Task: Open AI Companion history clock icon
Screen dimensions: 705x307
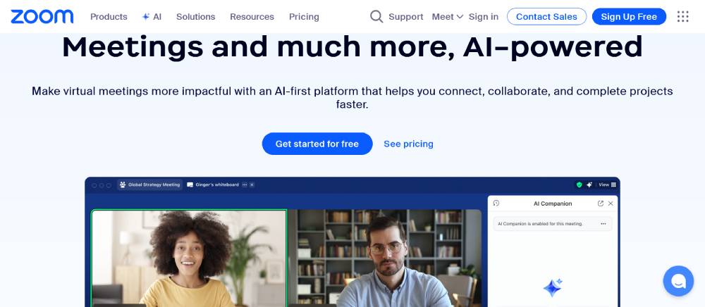Action: 496,203
